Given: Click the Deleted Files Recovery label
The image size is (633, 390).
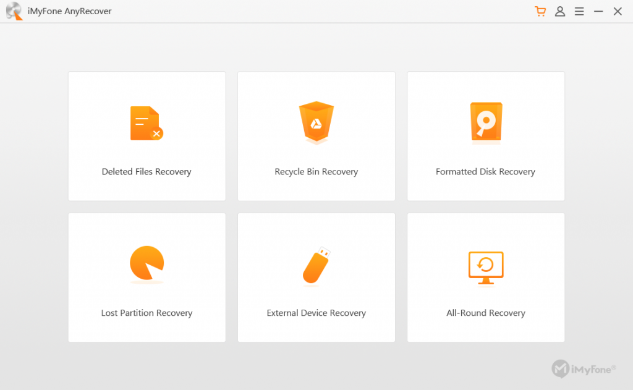Looking at the screenshot, I should 147,171.
